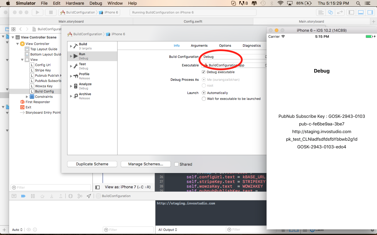The width and height of the screenshot is (377, 235).
Task: Click the Step out icon
Action: pos(61,196)
